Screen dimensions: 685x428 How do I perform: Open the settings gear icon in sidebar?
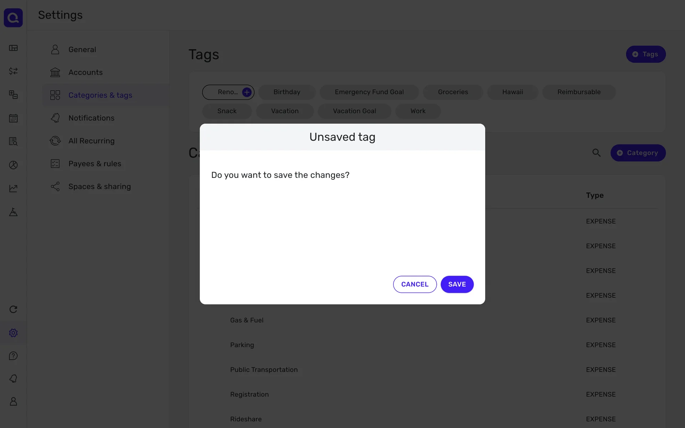coord(13,333)
